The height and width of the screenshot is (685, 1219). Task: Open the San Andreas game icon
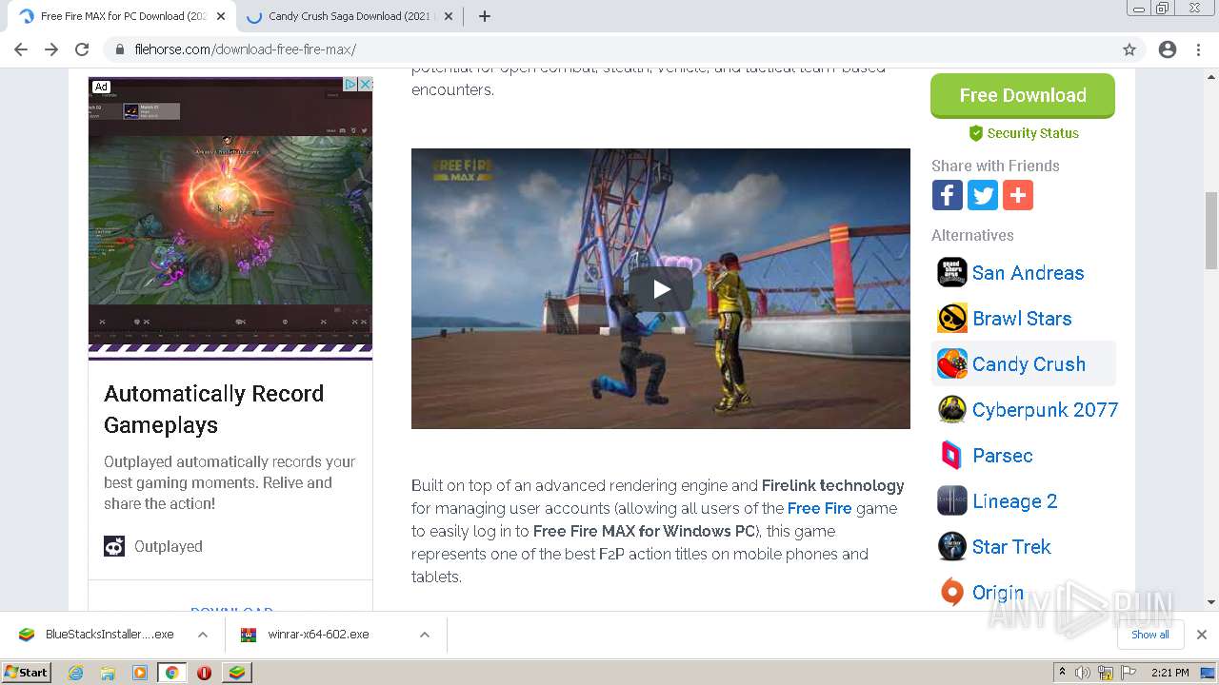[x=952, y=273]
